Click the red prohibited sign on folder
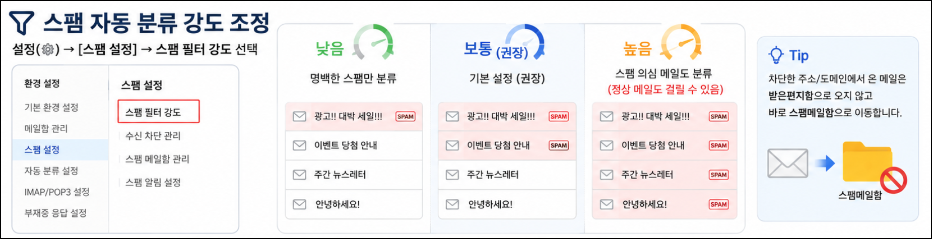This screenshot has width=932, height=239. [894, 180]
